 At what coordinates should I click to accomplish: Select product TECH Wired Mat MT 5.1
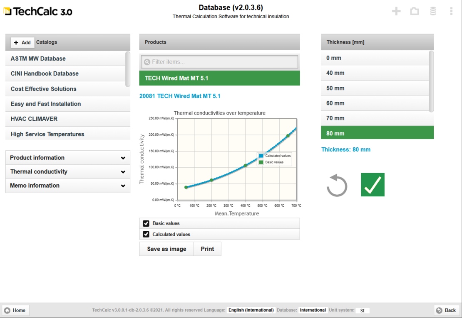click(x=219, y=78)
